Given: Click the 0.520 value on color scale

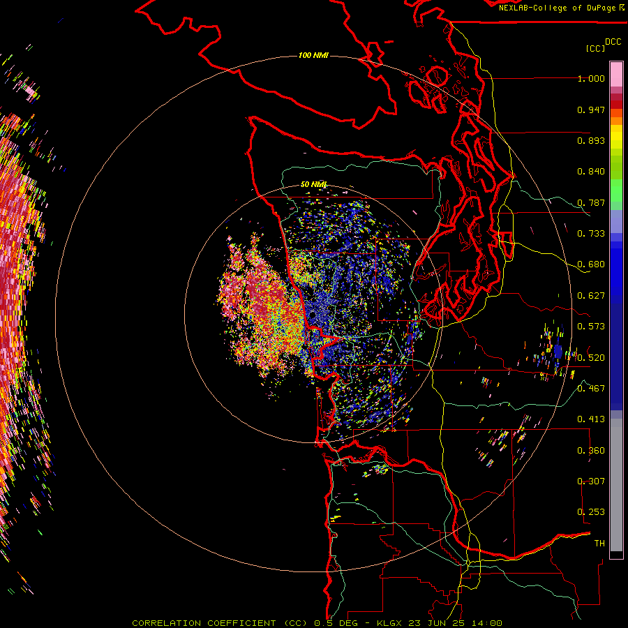Looking at the screenshot, I should (x=591, y=358).
